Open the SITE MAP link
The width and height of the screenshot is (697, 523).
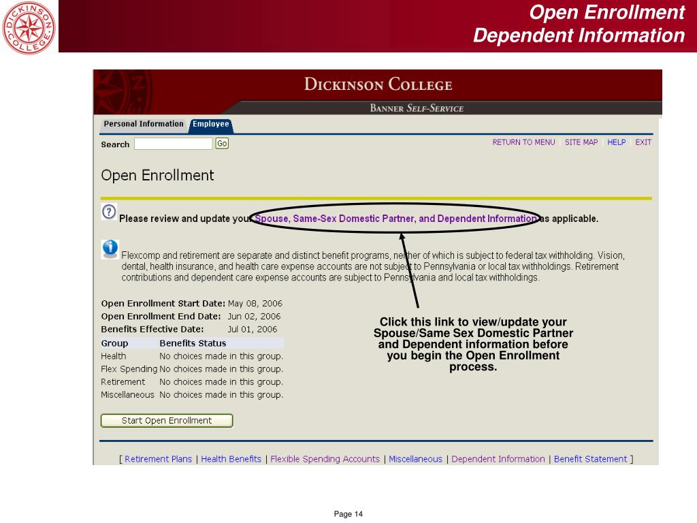(581, 142)
